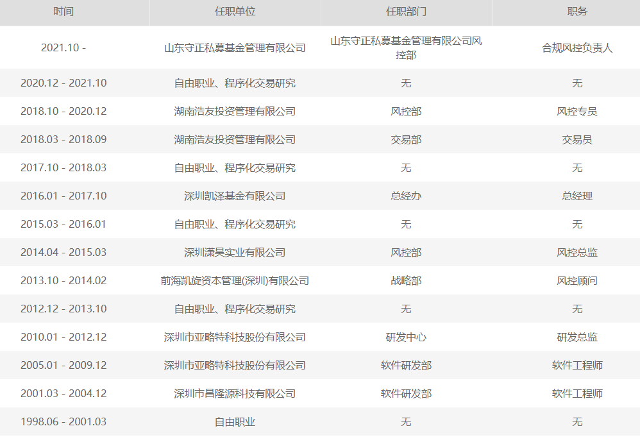Select the date range 2020.12 - 2021.10
This screenshot has height=442, width=640.
63,83
